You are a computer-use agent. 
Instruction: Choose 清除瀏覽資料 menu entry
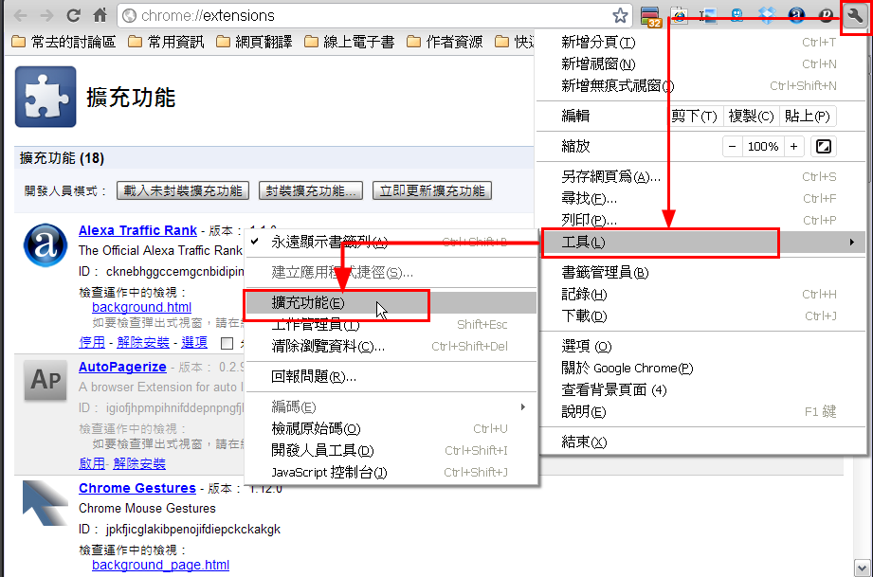(391, 346)
